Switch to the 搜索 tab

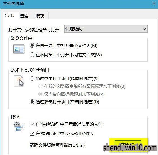click(40, 16)
